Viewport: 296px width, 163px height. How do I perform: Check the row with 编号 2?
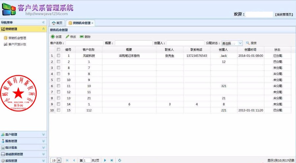pyautogui.click(x=59, y=61)
